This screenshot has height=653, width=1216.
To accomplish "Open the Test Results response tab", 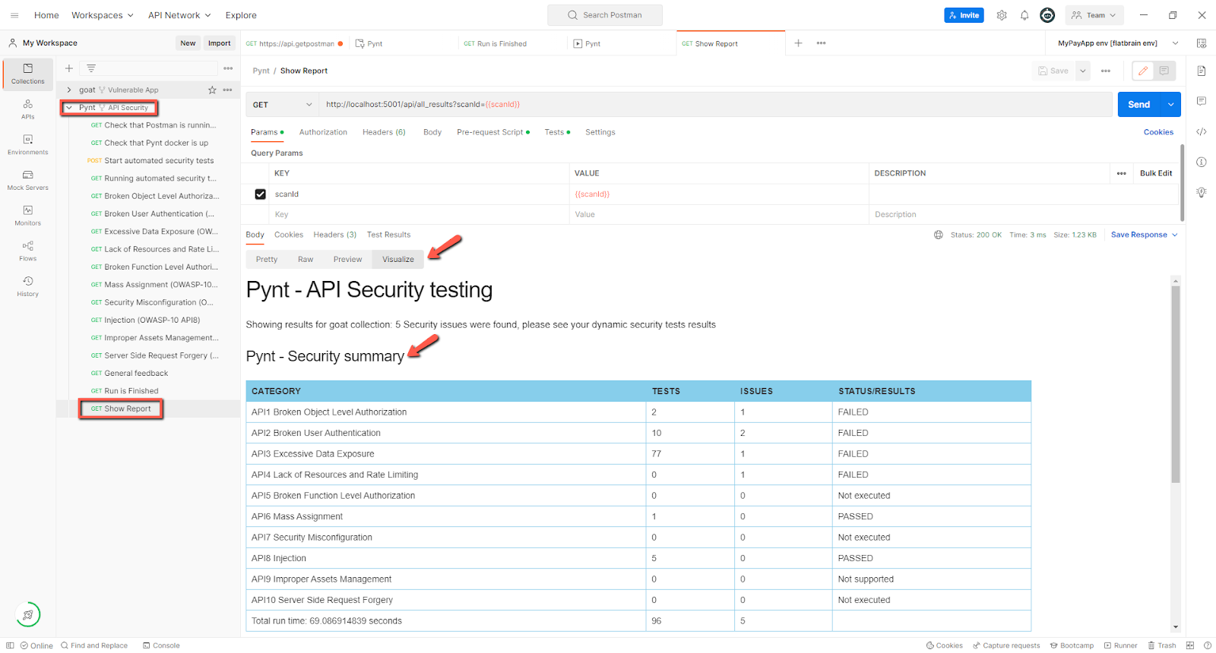I will (388, 235).
